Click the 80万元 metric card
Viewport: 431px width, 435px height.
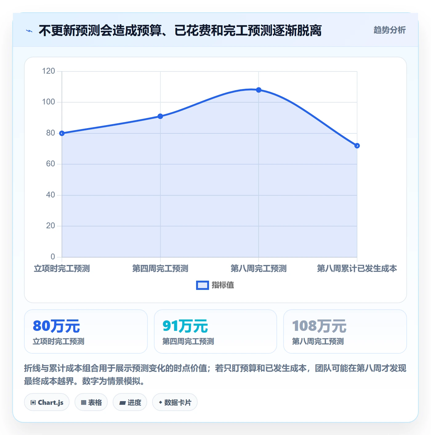point(86,331)
